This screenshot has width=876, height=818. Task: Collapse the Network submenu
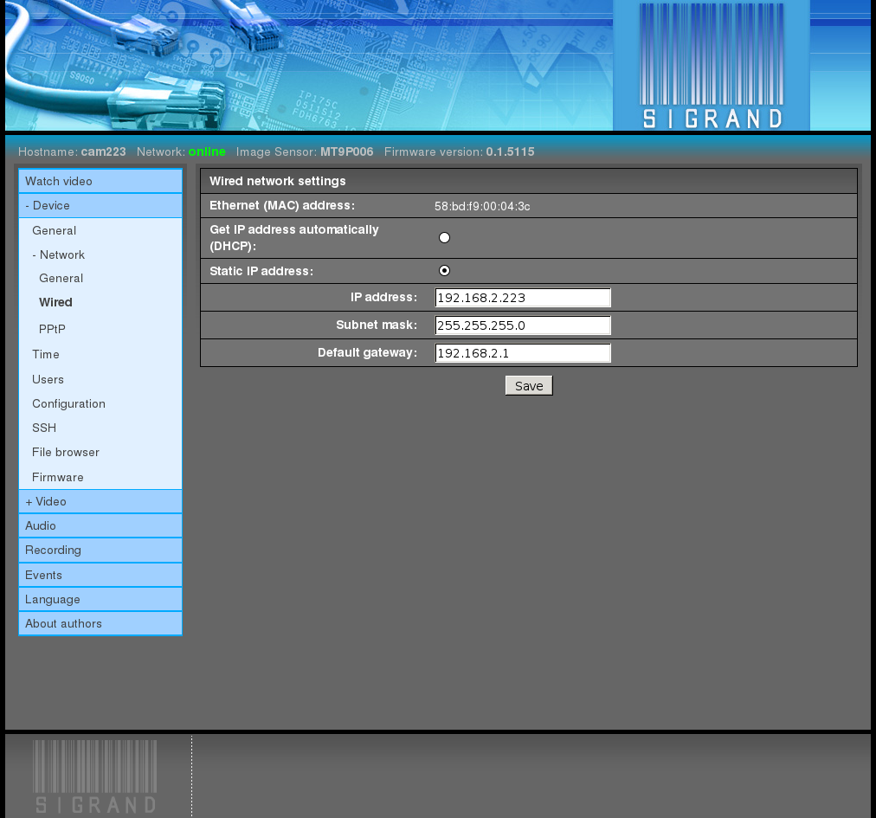[x=59, y=255]
